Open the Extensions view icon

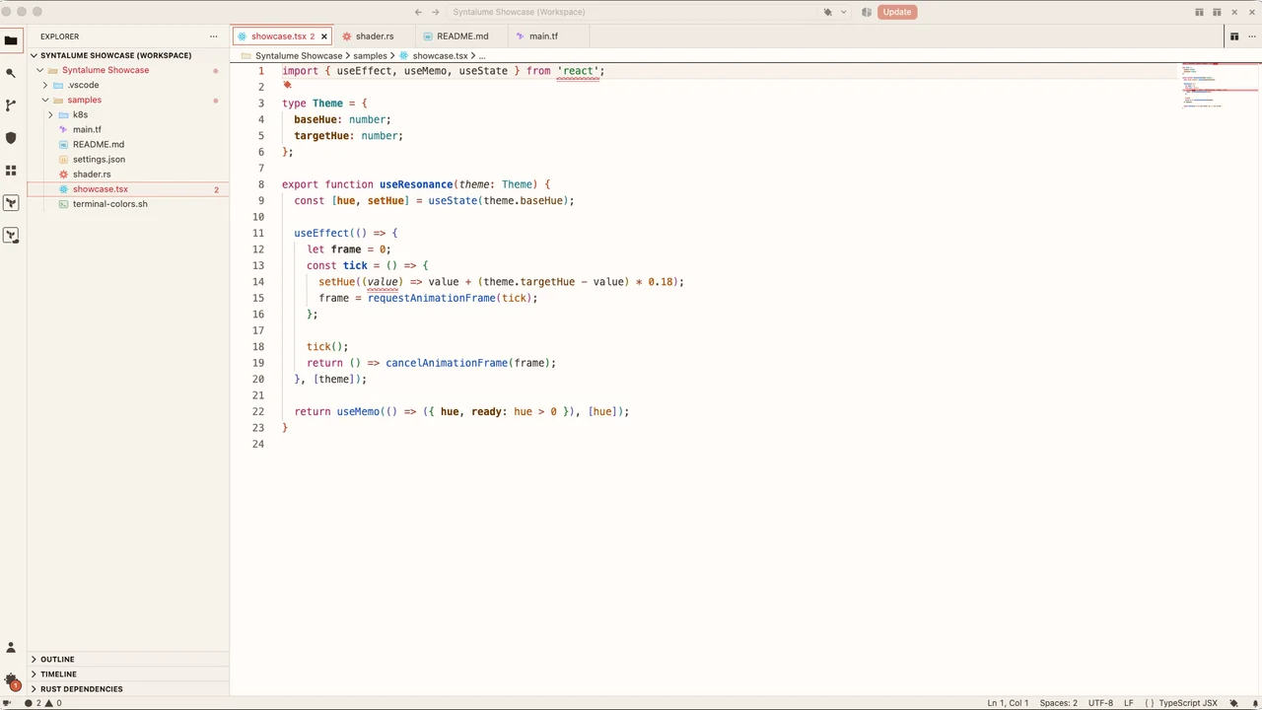coord(11,171)
